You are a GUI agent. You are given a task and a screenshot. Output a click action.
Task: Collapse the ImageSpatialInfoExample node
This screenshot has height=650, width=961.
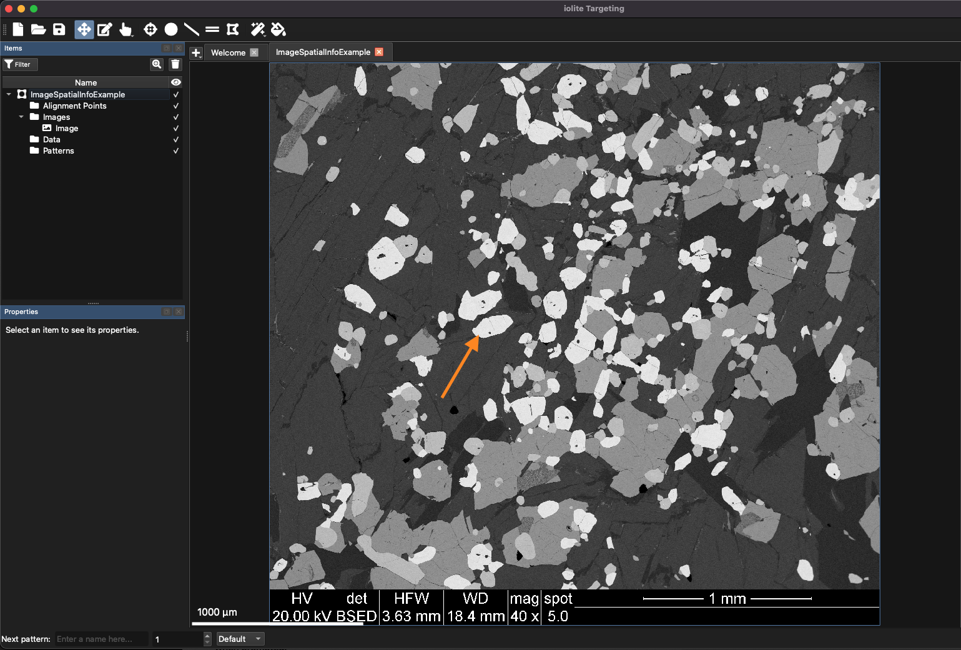click(9, 94)
